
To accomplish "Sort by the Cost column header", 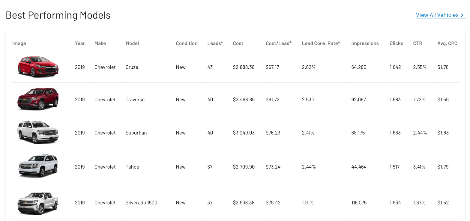I will pyautogui.click(x=238, y=43).
